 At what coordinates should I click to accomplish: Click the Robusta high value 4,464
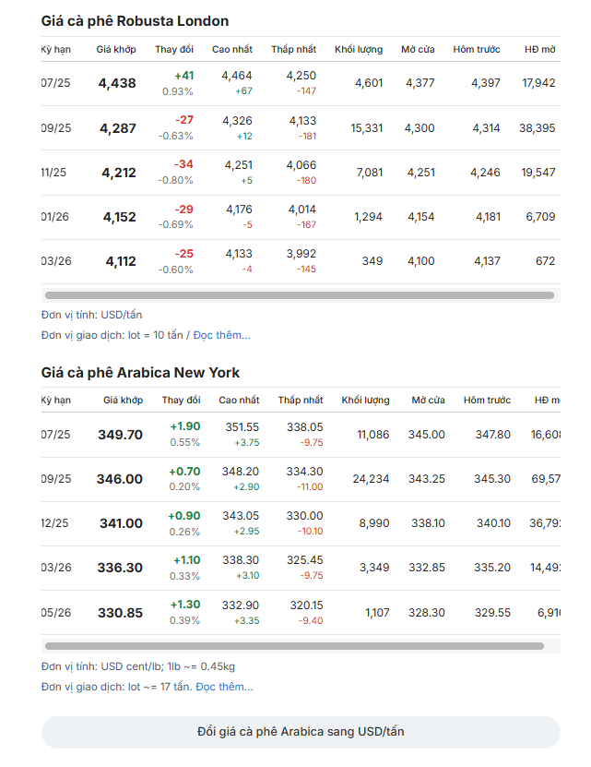pos(237,76)
